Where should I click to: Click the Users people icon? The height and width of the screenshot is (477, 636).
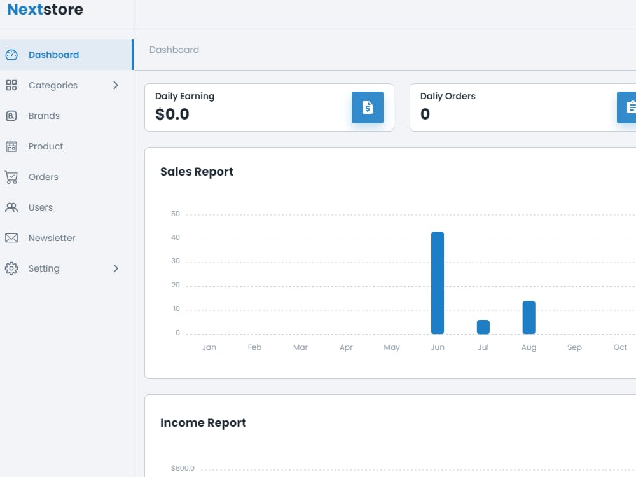[x=11, y=207]
